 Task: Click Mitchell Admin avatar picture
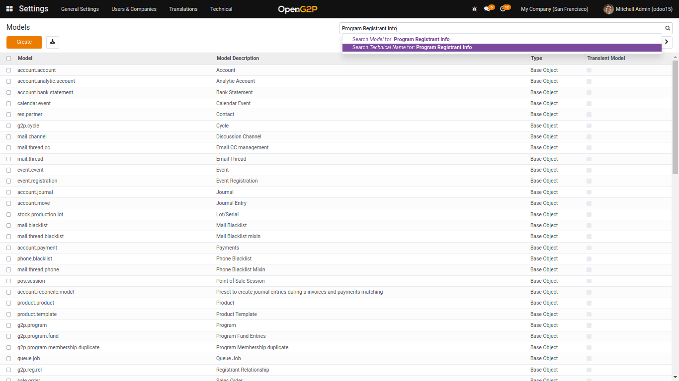(x=608, y=9)
